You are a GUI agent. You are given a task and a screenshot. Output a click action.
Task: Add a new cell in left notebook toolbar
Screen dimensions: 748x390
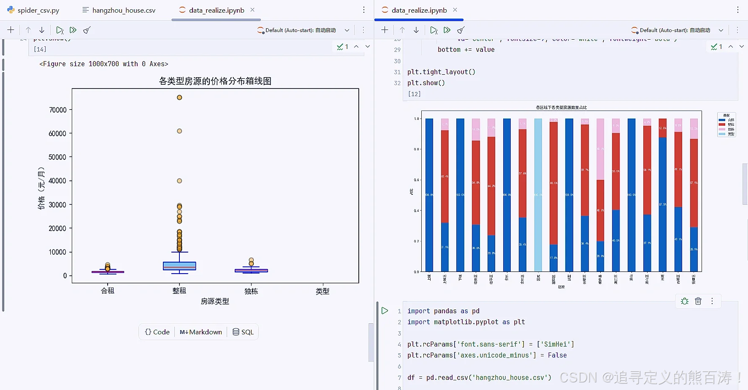coord(11,30)
